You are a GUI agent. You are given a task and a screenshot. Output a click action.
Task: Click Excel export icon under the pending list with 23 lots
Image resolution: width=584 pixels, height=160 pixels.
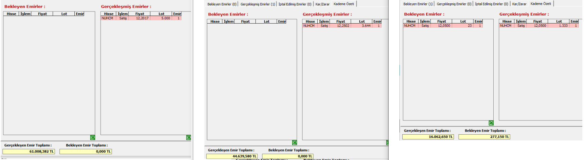coord(491,123)
